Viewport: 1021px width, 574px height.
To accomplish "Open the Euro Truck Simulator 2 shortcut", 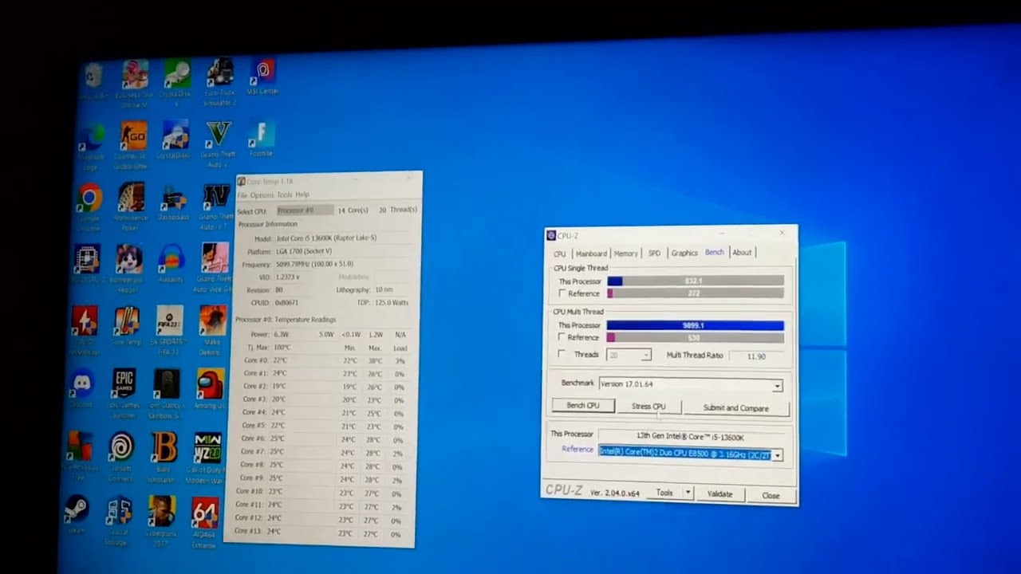I will point(219,81).
